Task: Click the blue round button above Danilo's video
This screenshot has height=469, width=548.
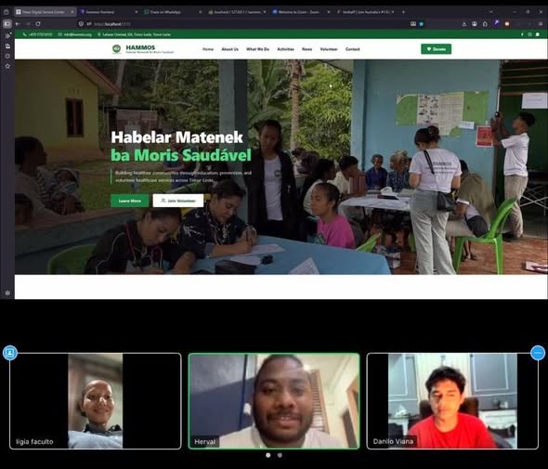Action: 538,353
